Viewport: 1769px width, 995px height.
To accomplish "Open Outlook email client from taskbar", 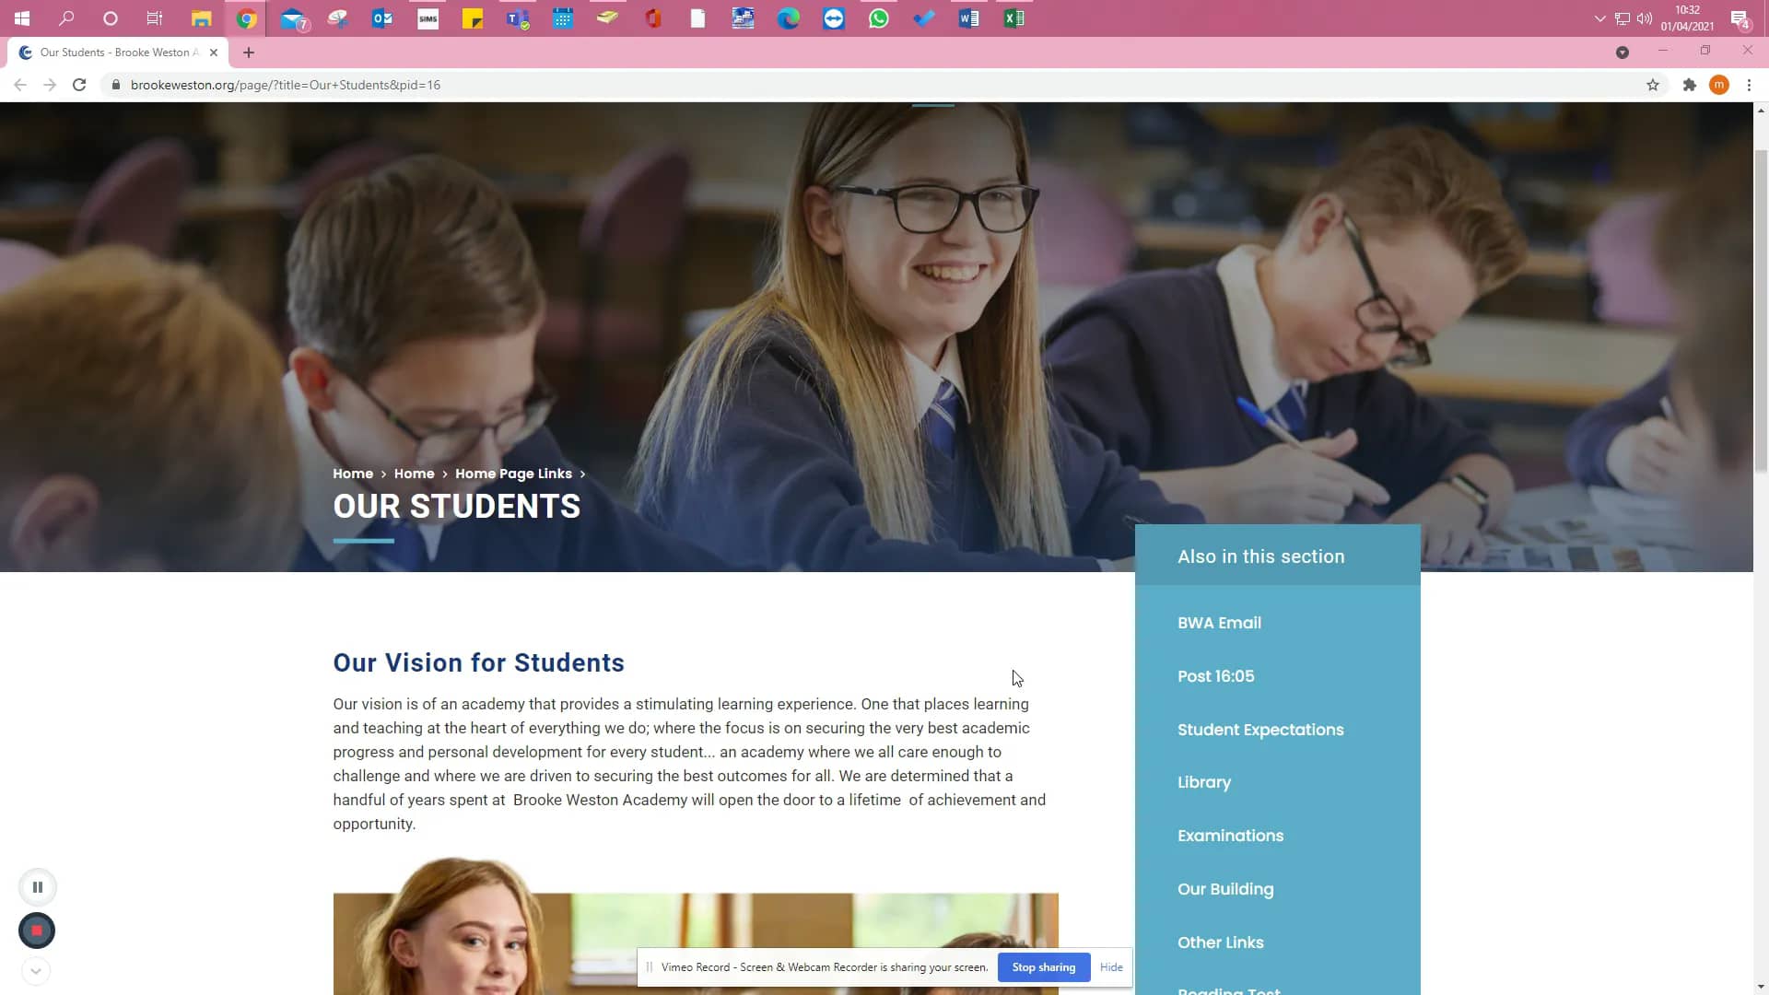I will pyautogui.click(x=381, y=17).
